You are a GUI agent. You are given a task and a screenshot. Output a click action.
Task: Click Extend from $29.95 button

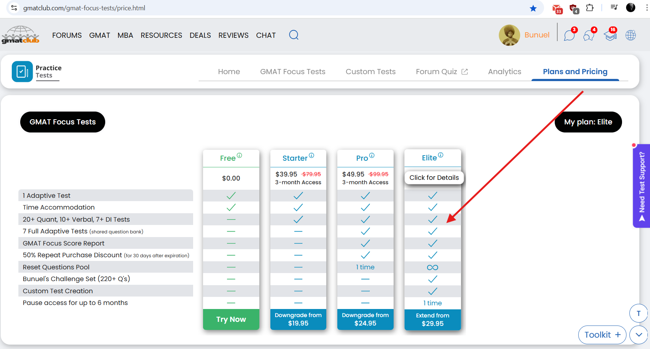click(x=433, y=320)
